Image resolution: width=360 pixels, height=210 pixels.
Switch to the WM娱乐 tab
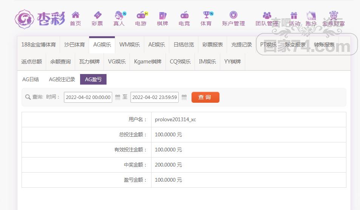point(130,45)
